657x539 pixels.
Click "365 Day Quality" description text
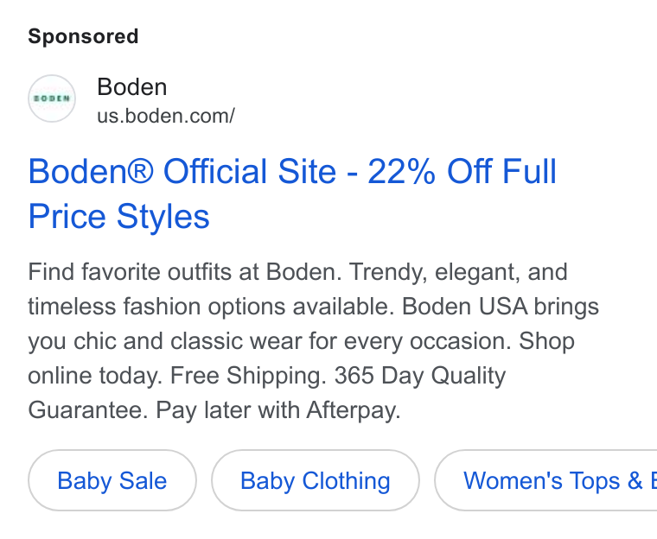click(420, 376)
